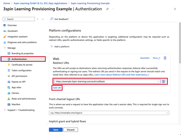Screen dimensions: 181x135
Task: Save the authentication settings
Action: 56,130
